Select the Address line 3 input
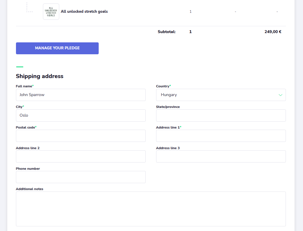This screenshot has width=303, height=231. coord(221,156)
